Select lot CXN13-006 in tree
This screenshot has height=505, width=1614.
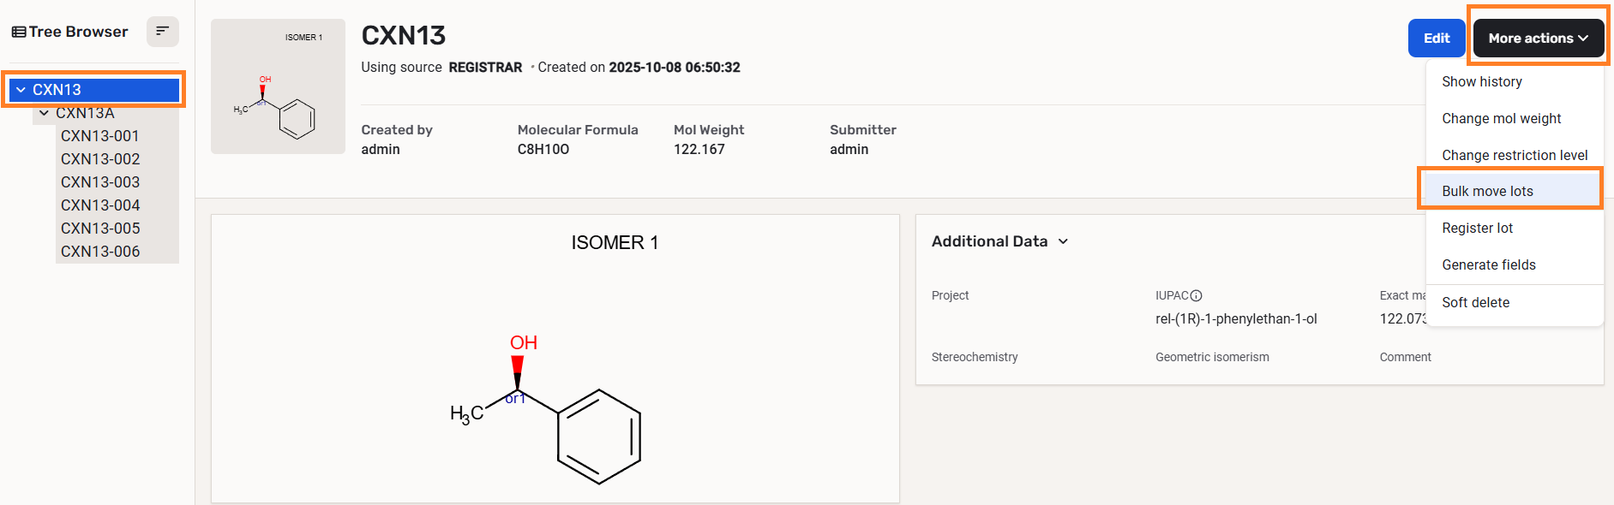coord(99,252)
